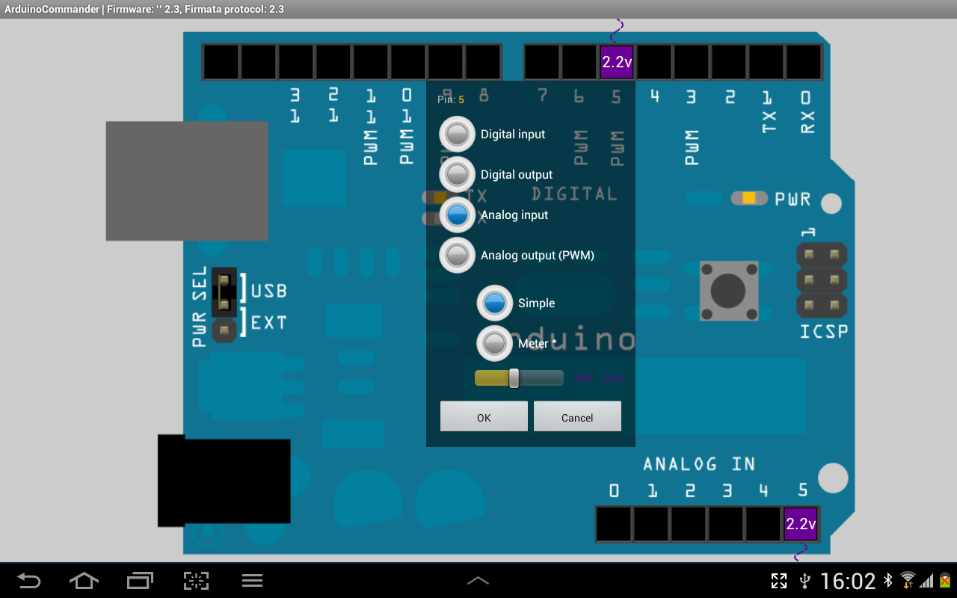Tap the Android Back navigation icon
Viewport: 957px width, 598px height.
click(29, 581)
